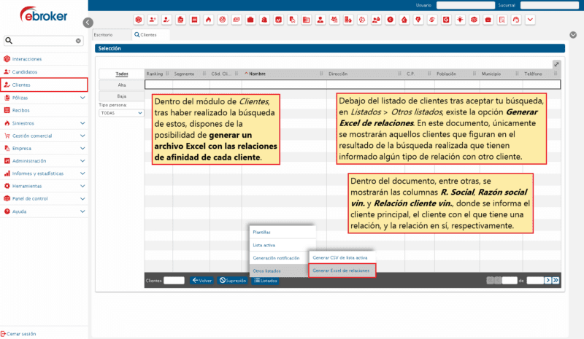Click the euro coin icon in top toolbar
584x339 pixels.
[x=391, y=20]
